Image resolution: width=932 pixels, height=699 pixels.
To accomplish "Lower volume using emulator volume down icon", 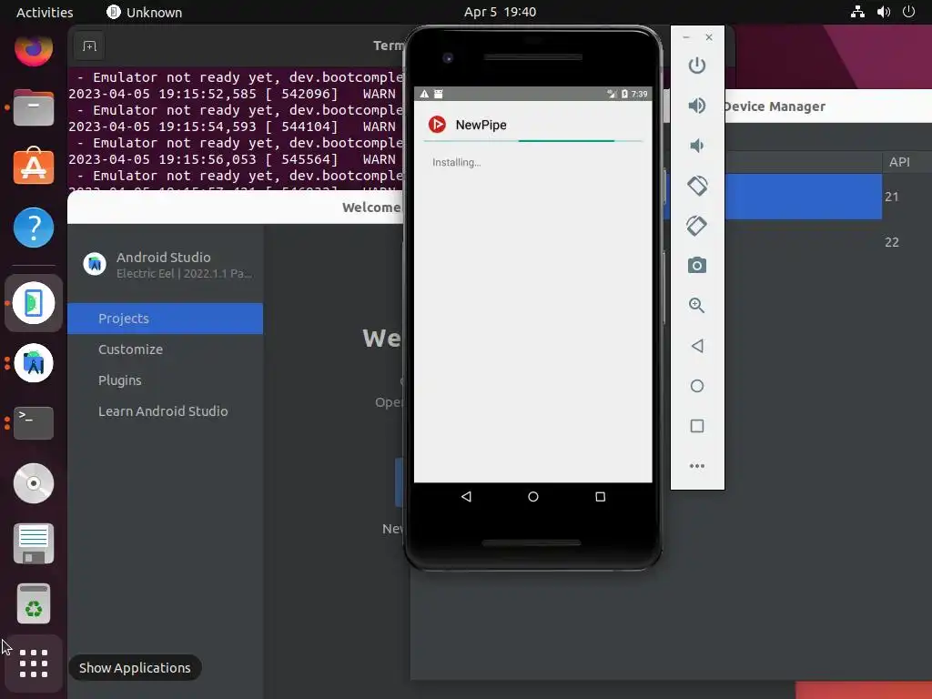I will (x=696, y=146).
